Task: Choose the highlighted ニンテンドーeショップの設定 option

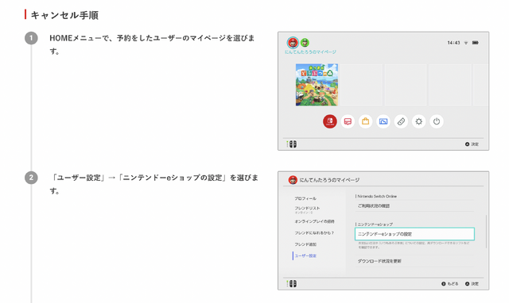Action: pos(414,234)
